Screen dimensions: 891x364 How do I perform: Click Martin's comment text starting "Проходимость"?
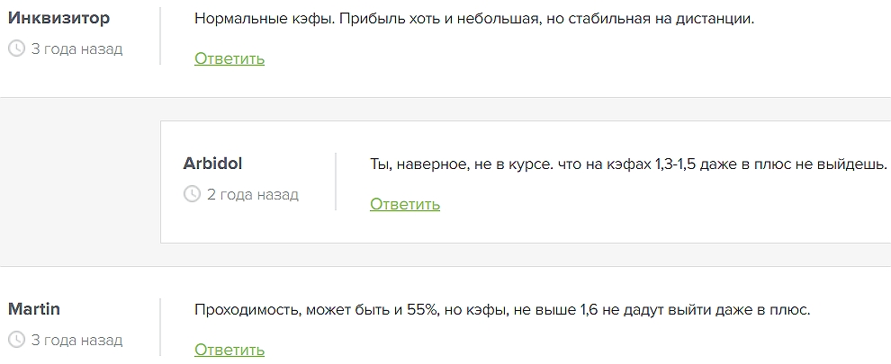(x=502, y=310)
